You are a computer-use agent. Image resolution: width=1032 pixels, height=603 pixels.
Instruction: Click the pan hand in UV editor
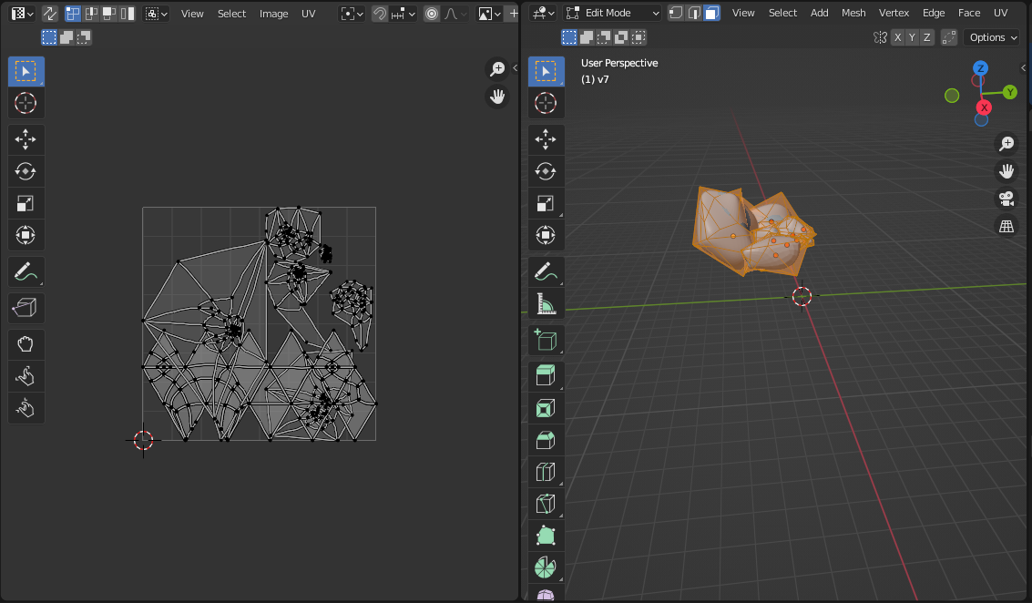[x=497, y=97]
